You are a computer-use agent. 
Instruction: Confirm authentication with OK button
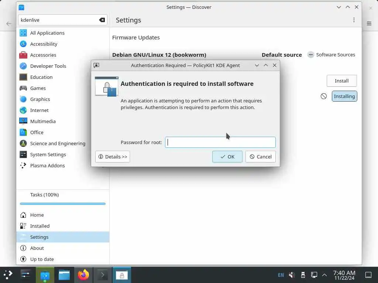point(227,157)
